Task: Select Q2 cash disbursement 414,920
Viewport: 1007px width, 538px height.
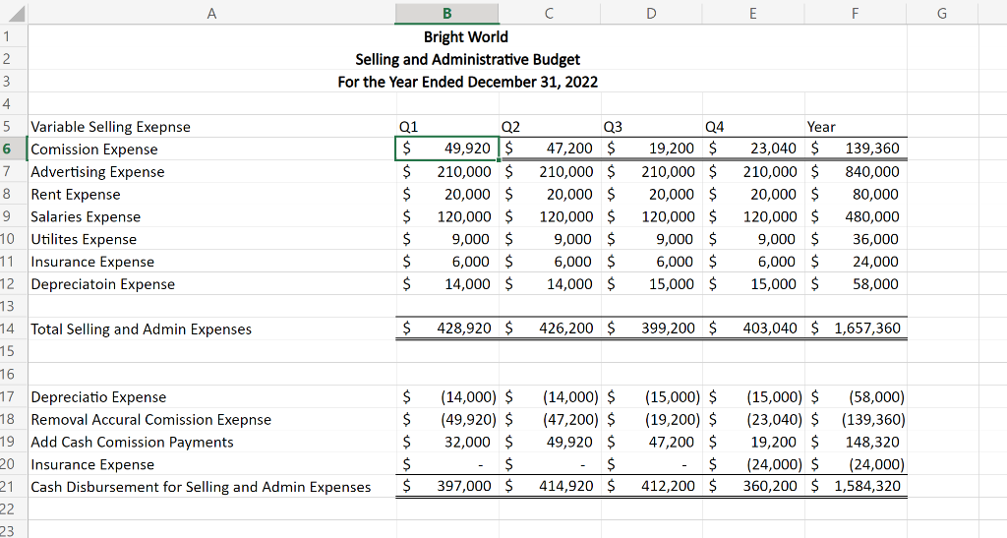Action: coord(549,487)
